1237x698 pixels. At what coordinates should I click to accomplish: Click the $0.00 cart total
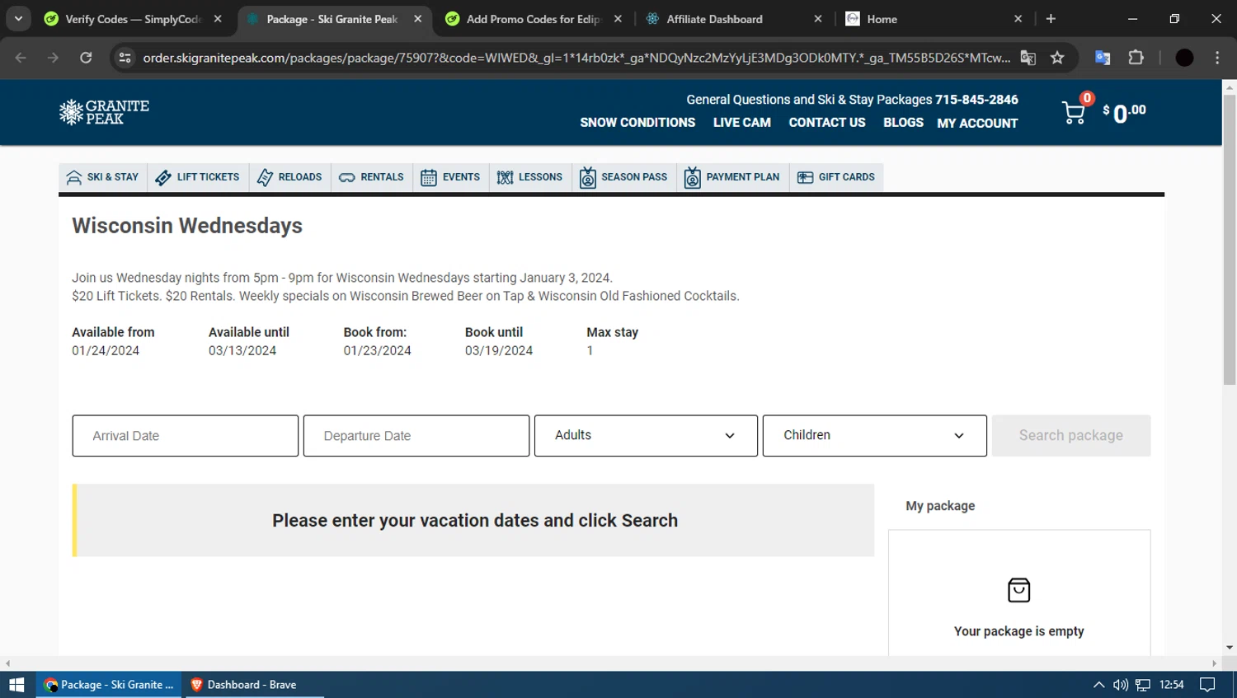[1124, 113]
